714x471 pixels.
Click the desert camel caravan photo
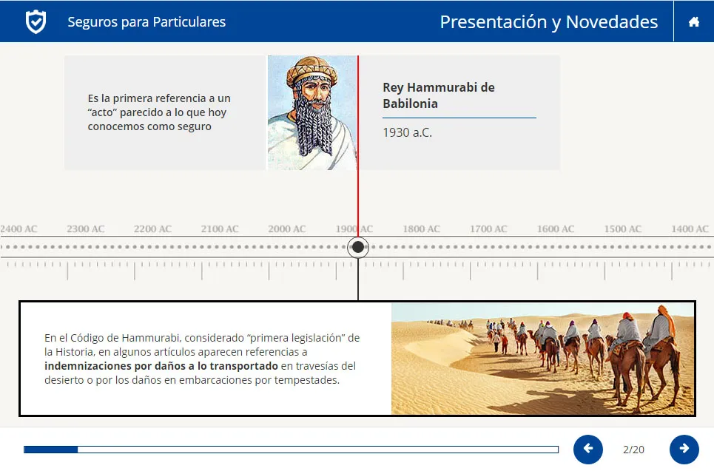point(543,359)
